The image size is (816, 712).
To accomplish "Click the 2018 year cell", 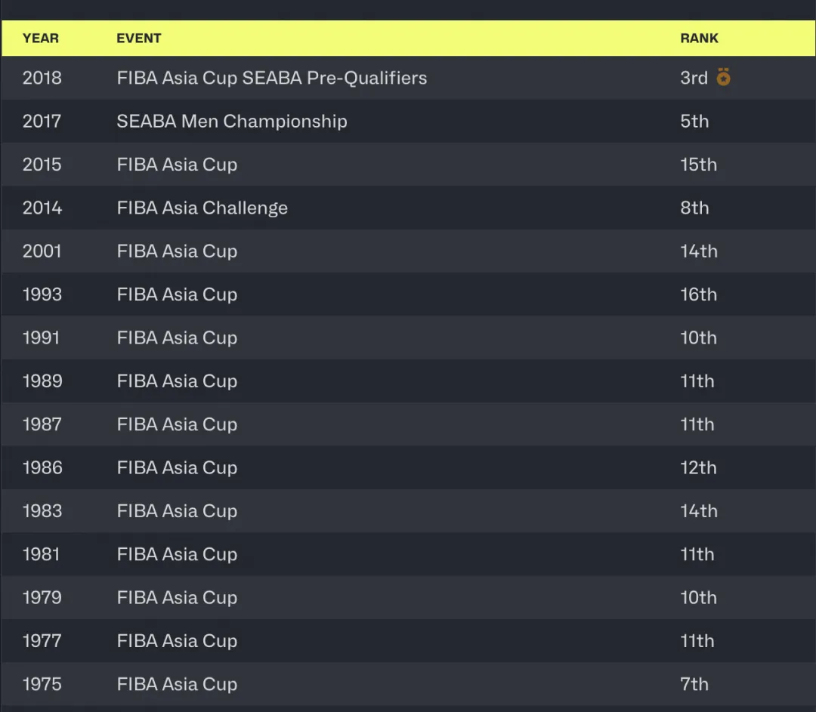I will pos(42,78).
